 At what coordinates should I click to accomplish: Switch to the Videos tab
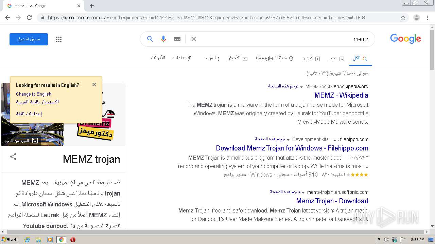[x=311, y=58]
